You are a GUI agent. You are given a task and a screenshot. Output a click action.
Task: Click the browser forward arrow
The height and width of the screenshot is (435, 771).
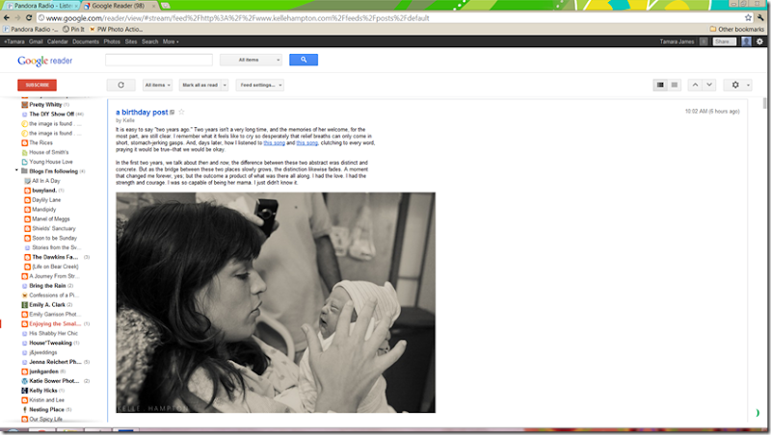tap(17, 17)
